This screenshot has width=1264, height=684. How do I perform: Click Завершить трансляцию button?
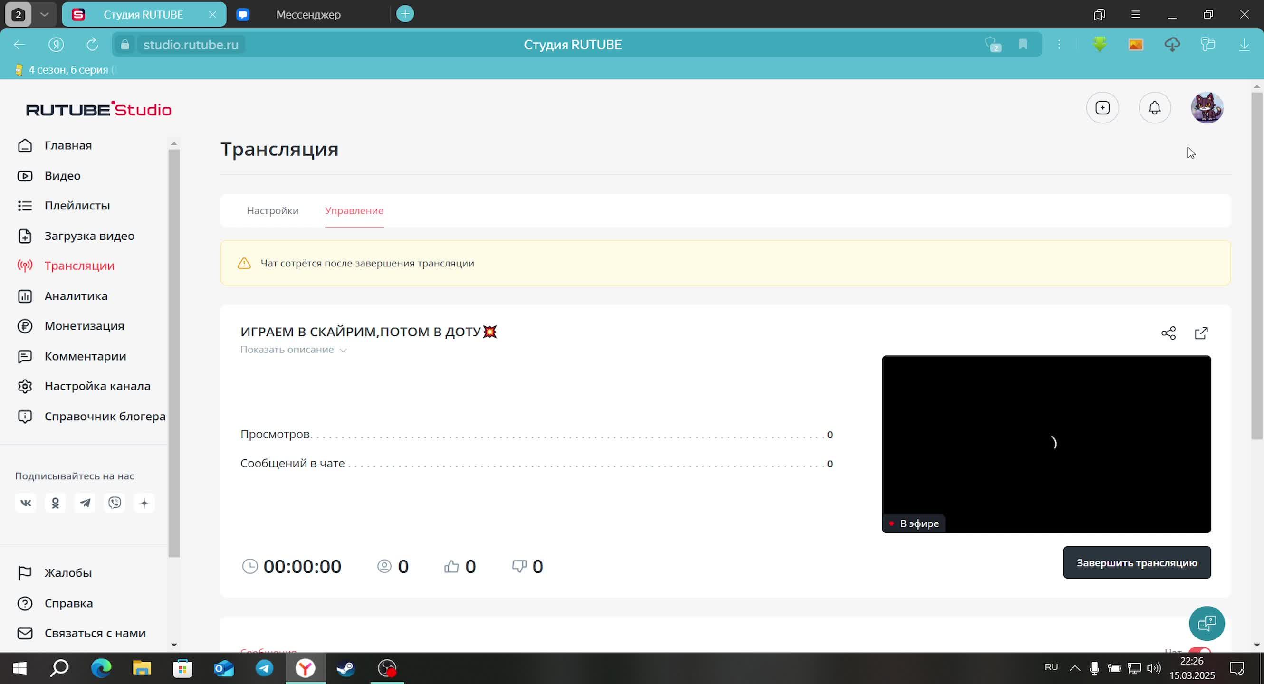(1137, 562)
